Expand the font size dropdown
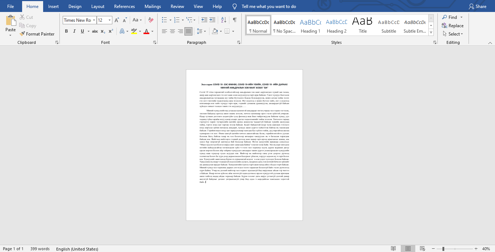The height and width of the screenshot is (252, 495). [x=109, y=20]
